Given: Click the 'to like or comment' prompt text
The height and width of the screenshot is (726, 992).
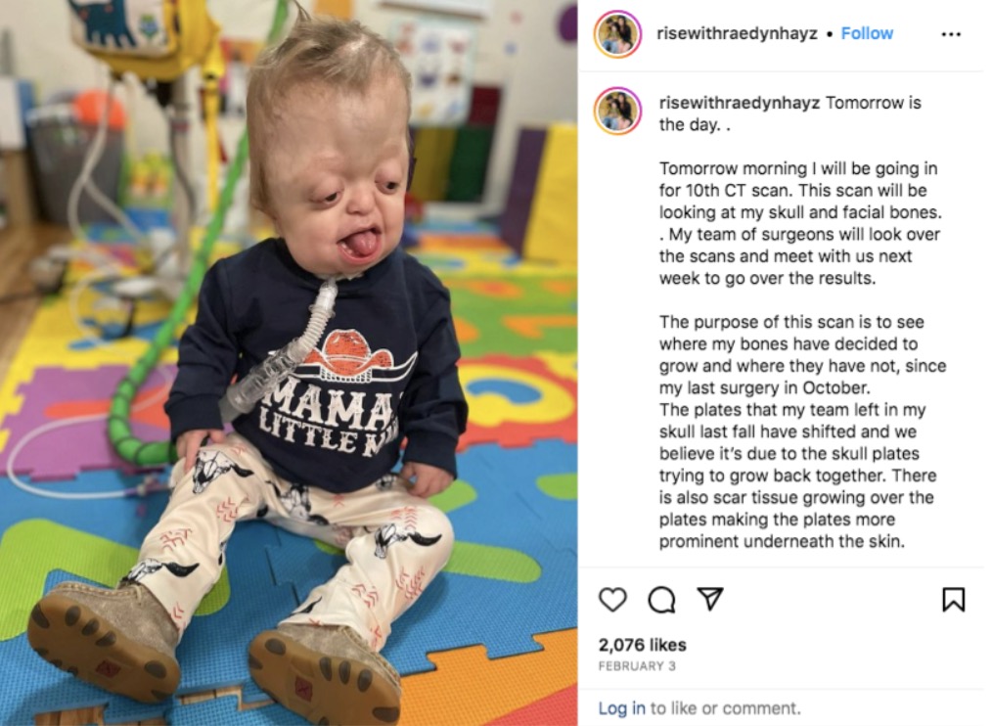Looking at the screenshot, I should 725,707.
